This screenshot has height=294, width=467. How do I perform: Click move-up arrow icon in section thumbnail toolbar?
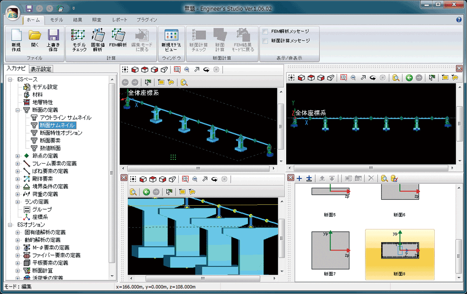(x=322, y=178)
